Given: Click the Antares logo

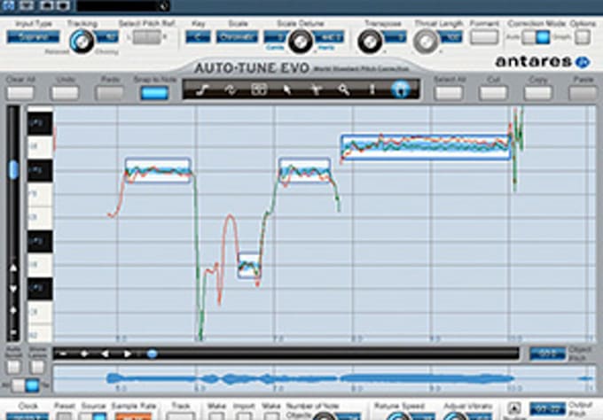Looking at the screenshot, I should tap(542, 61).
